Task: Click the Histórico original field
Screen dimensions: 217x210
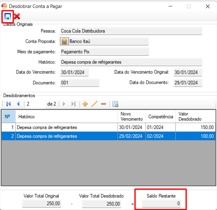Action: 131,62
